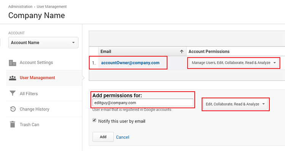The image size is (285, 151).
Task: Click the Account Permissions column header
Action: pyautogui.click(x=209, y=51)
